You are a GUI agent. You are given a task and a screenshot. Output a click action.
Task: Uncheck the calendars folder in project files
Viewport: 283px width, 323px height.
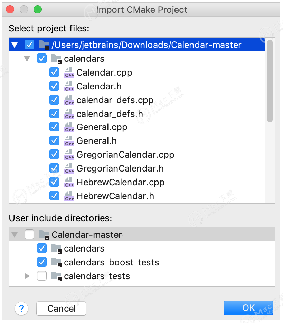(x=42, y=59)
